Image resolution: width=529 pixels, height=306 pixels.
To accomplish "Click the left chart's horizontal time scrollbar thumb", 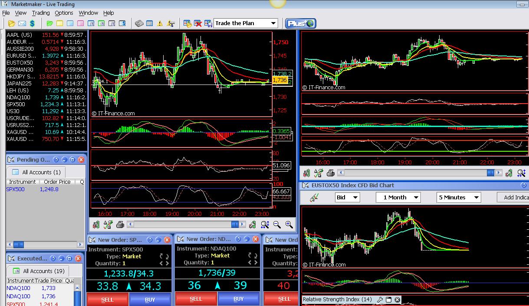I will (235, 225).
